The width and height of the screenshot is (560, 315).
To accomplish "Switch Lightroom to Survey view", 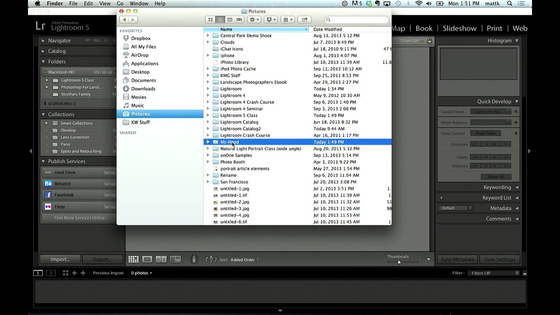I will pos(175,260).
